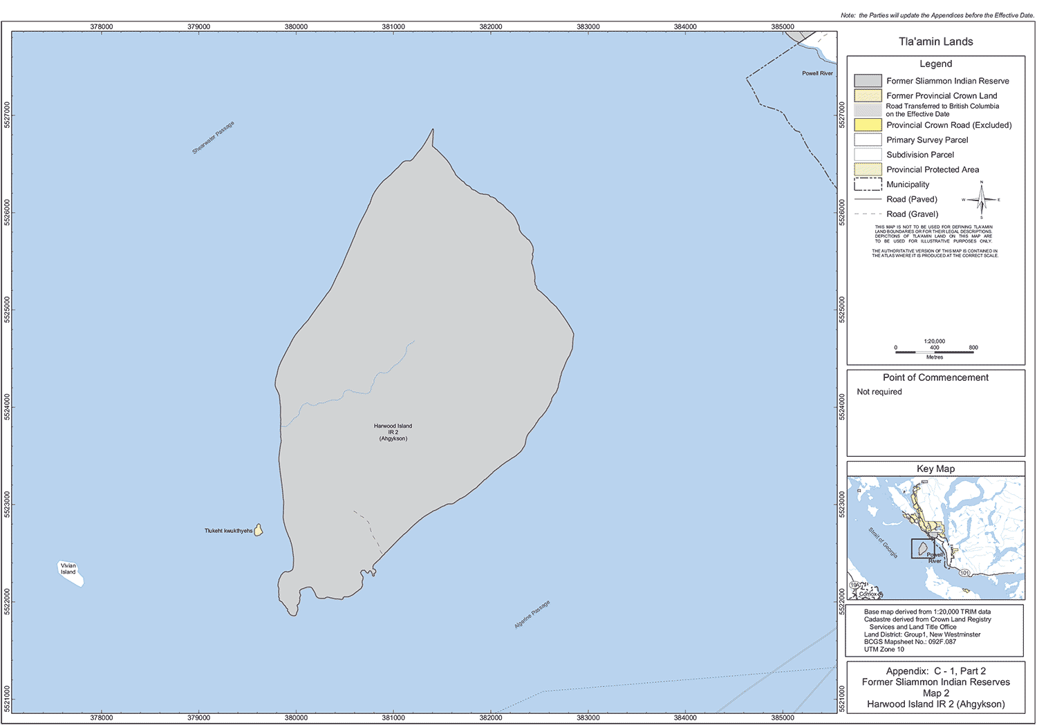Click northing 5527000 on the left axis
This screenshot has height=725, width=1037.
[7, 115]
